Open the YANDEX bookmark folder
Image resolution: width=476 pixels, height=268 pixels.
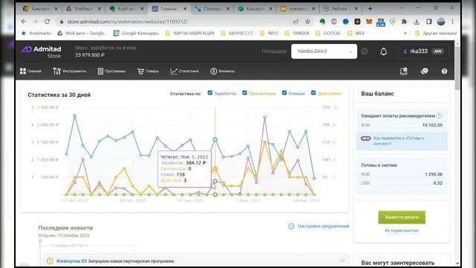(297, 33)
